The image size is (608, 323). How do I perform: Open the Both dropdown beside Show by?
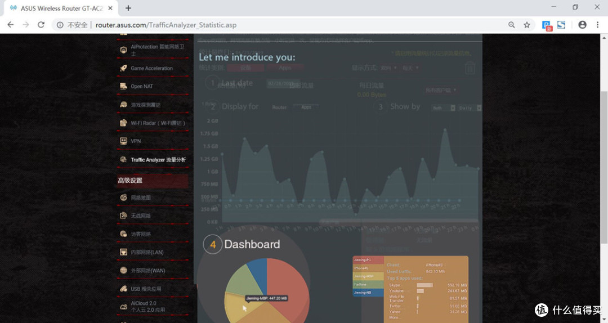(444, 108)
